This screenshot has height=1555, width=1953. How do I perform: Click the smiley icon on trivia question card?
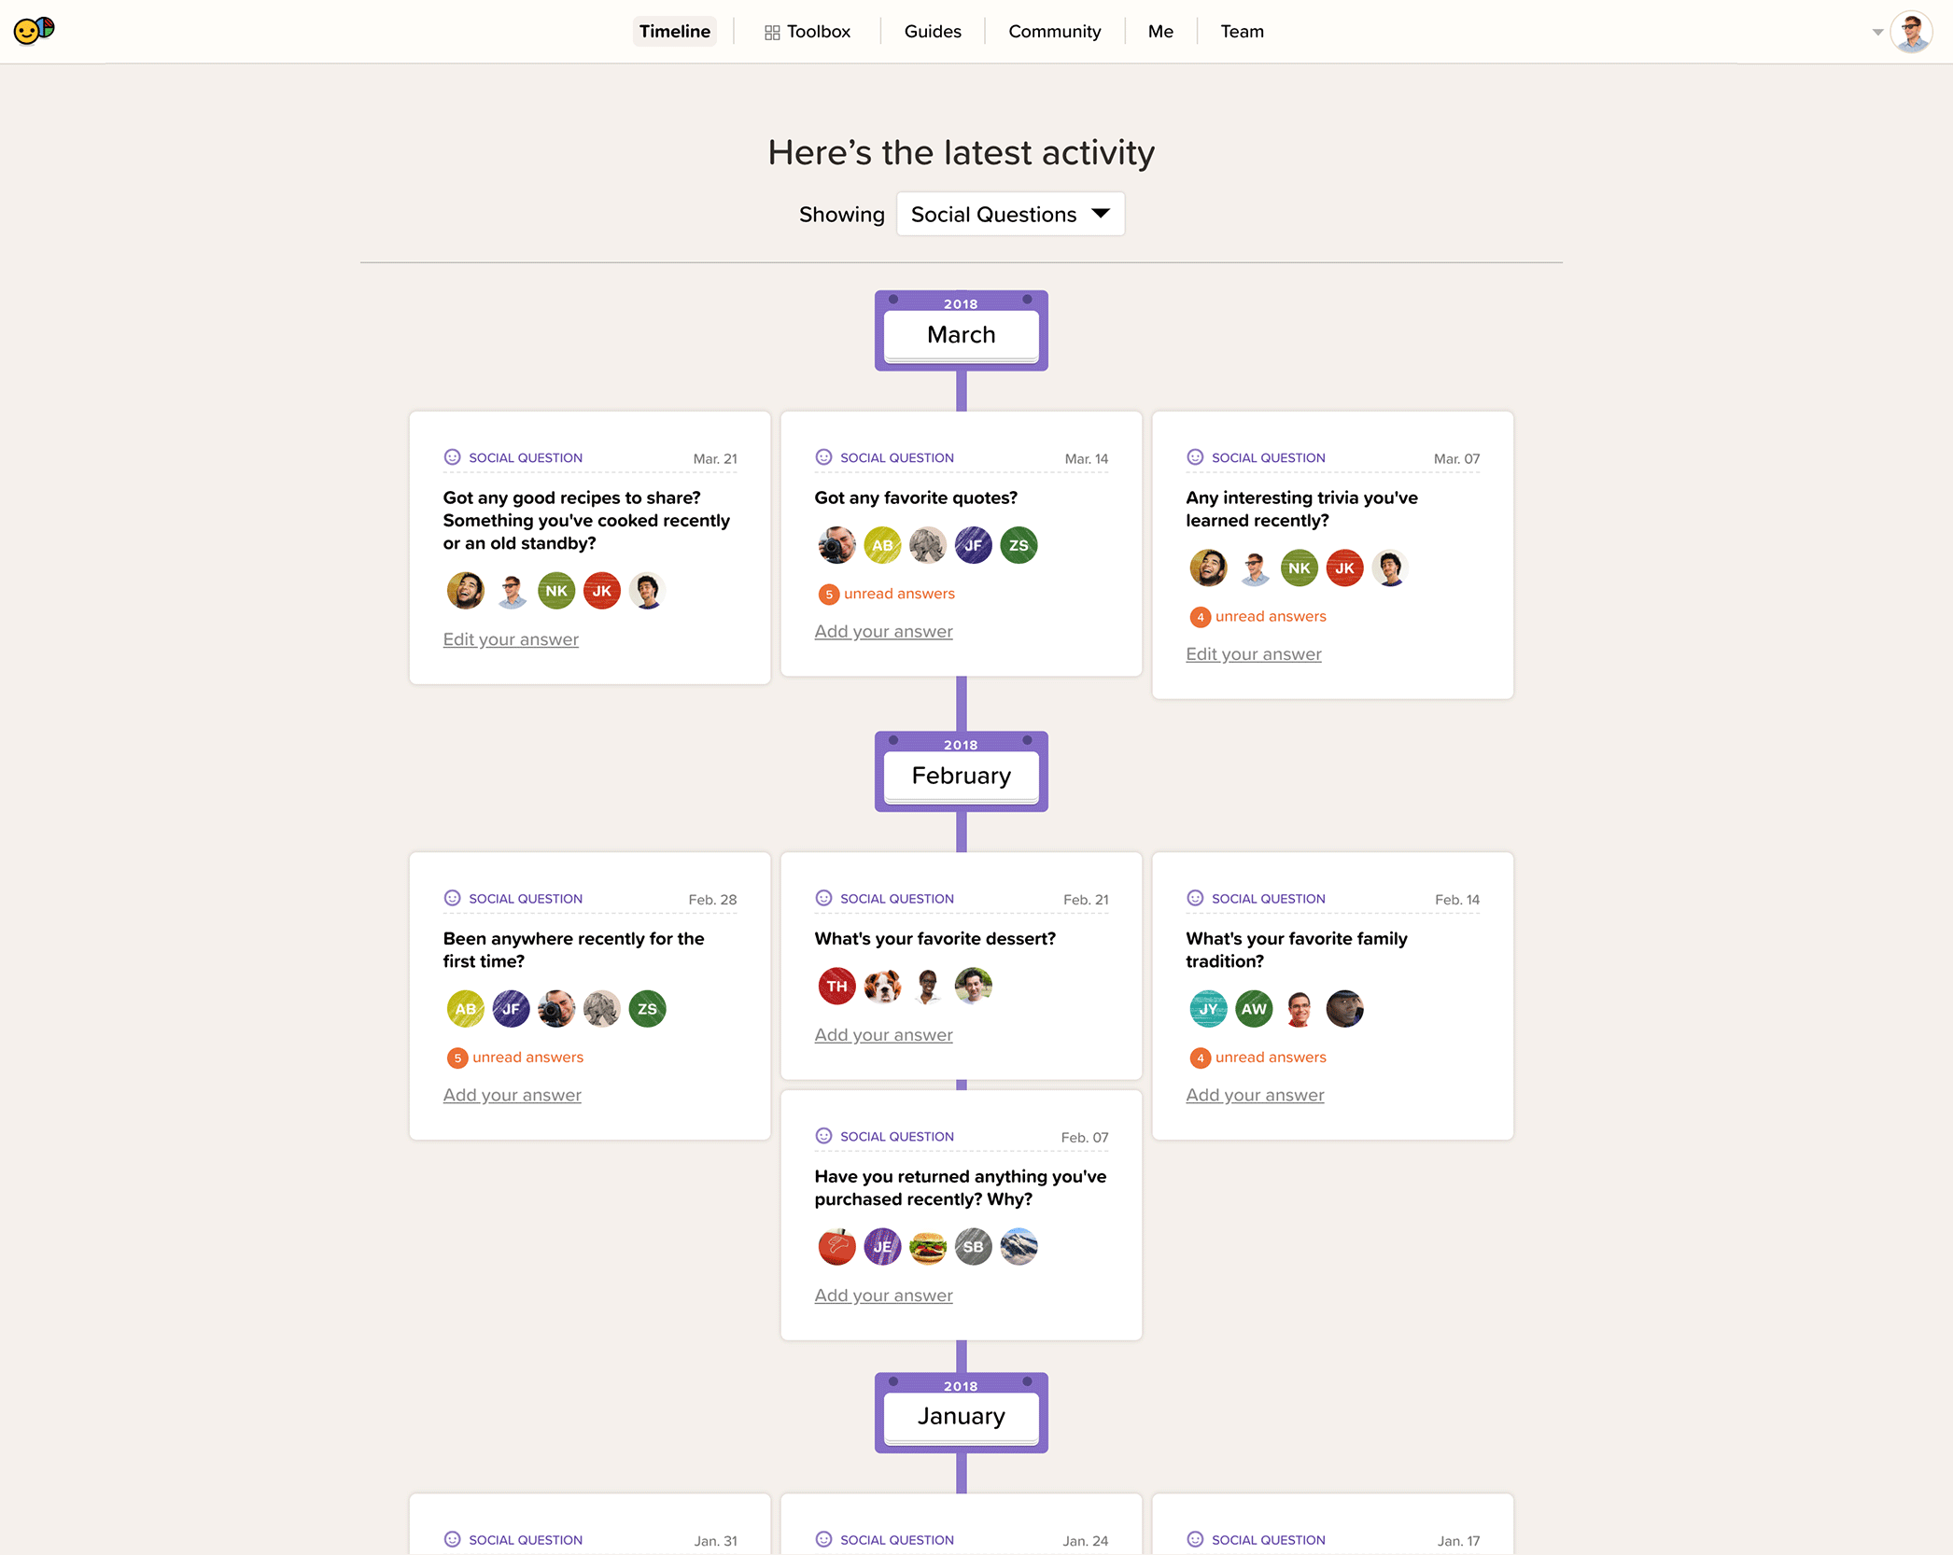(x=1196, y=457)
